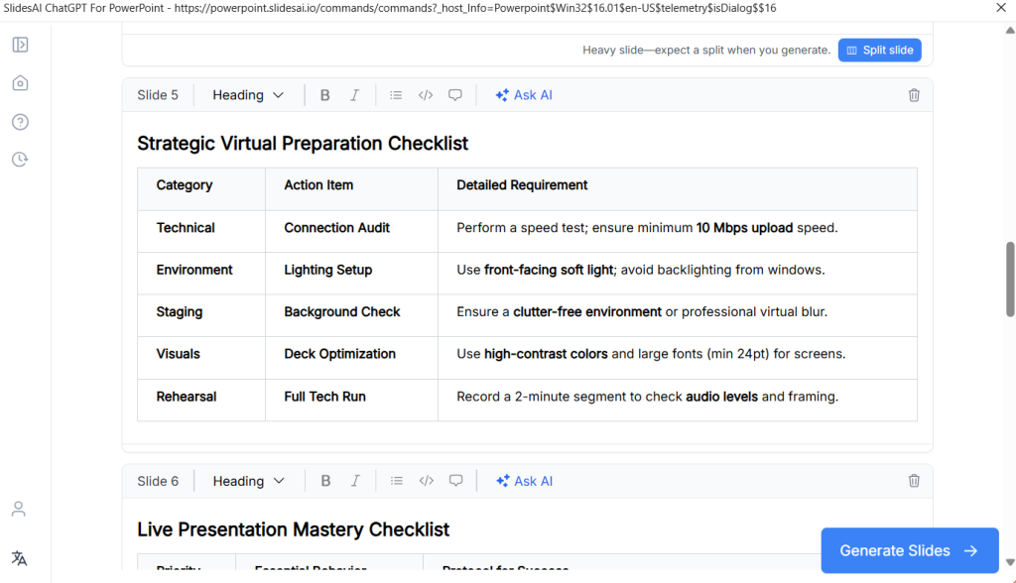Toggle italic formatting on Slide 5

pos(354,95)
